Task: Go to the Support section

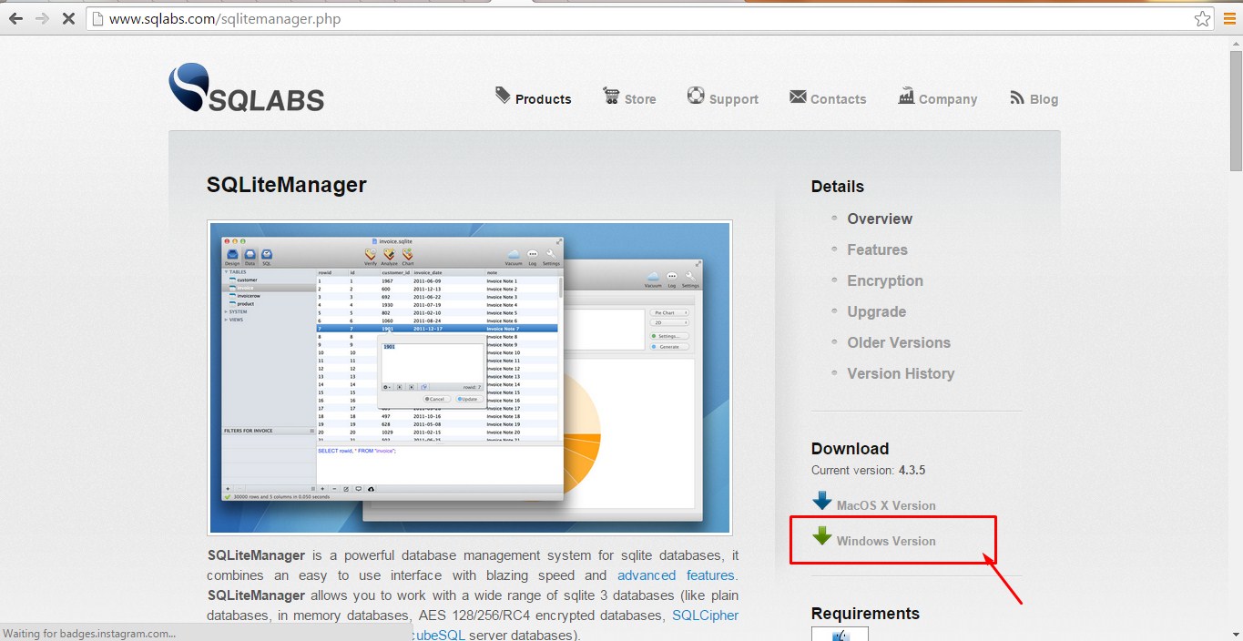Action: point(734,99)
